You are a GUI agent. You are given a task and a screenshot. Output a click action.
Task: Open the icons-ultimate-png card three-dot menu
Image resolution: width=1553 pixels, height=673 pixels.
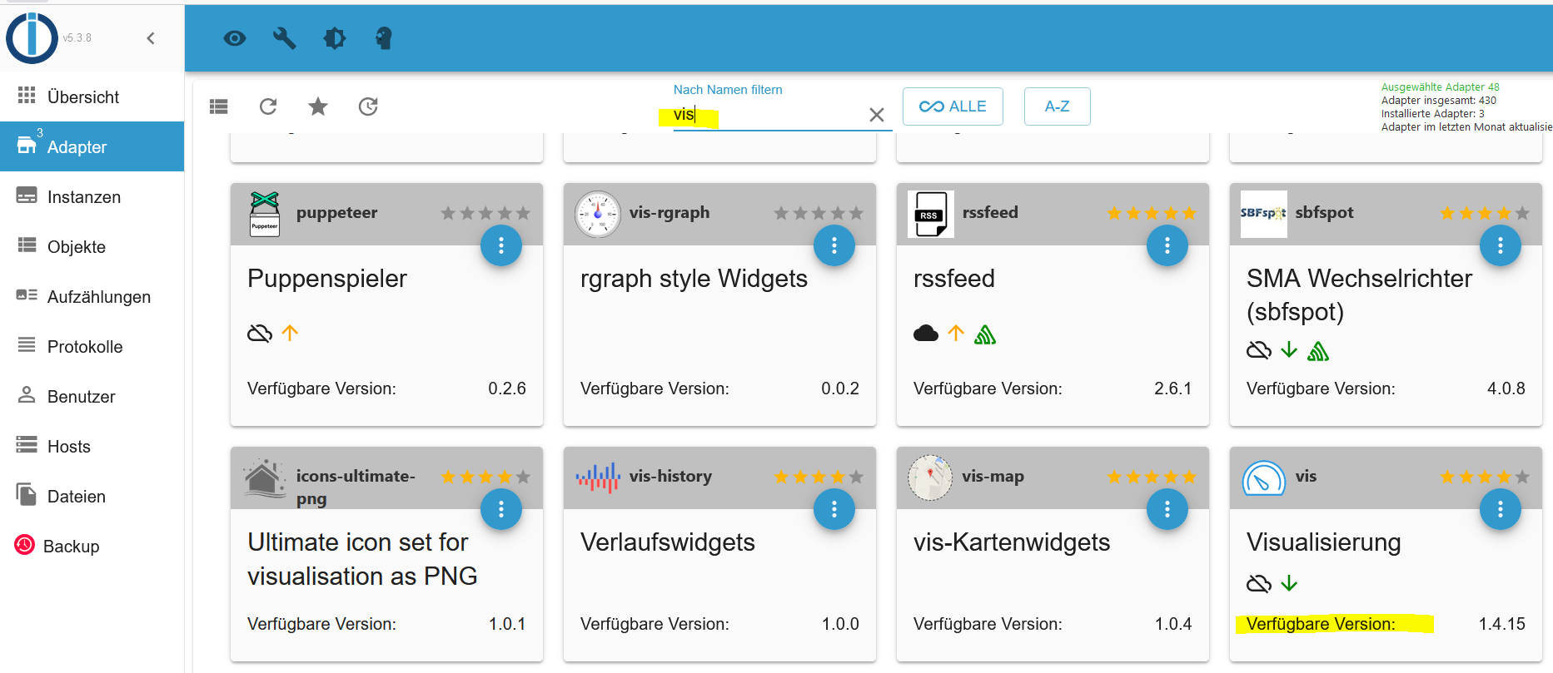point(501,509)
